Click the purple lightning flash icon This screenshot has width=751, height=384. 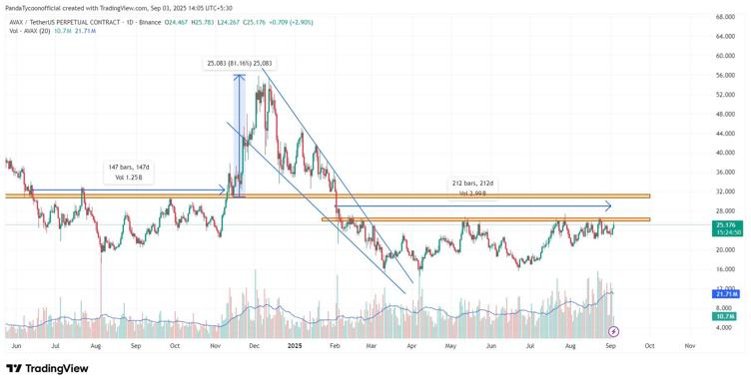pyautogui.click(x=614, y=331)
